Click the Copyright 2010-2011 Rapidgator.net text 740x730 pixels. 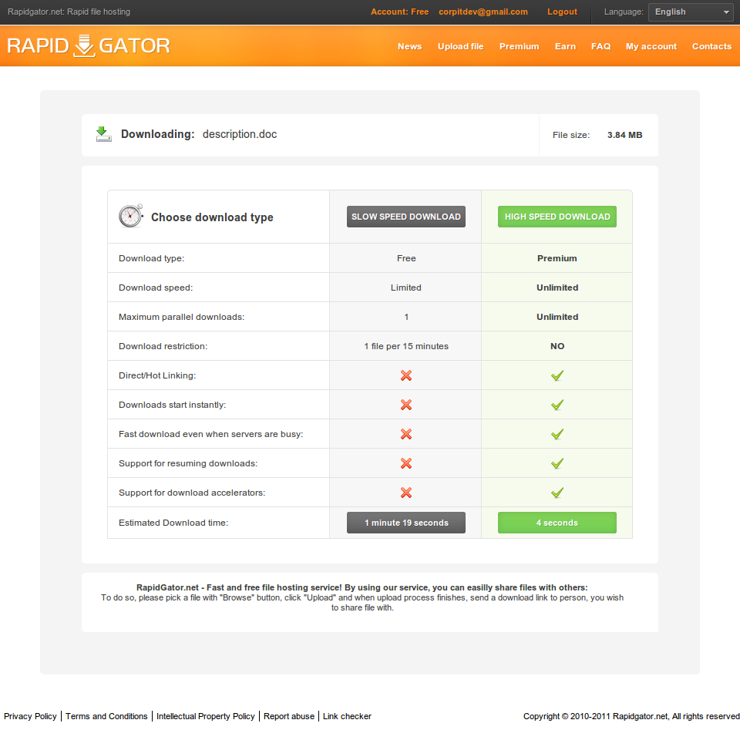631,716
